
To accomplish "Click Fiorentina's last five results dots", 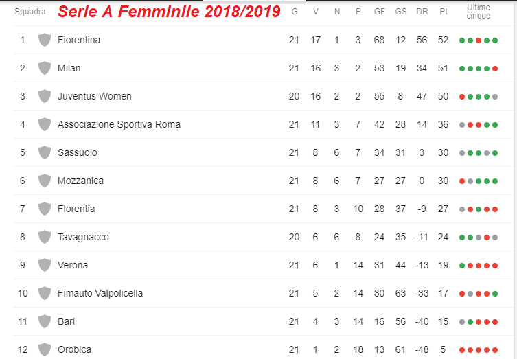I will 479,40.
